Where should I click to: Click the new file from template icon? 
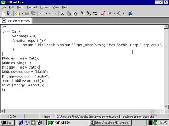[x=9, y=14]
